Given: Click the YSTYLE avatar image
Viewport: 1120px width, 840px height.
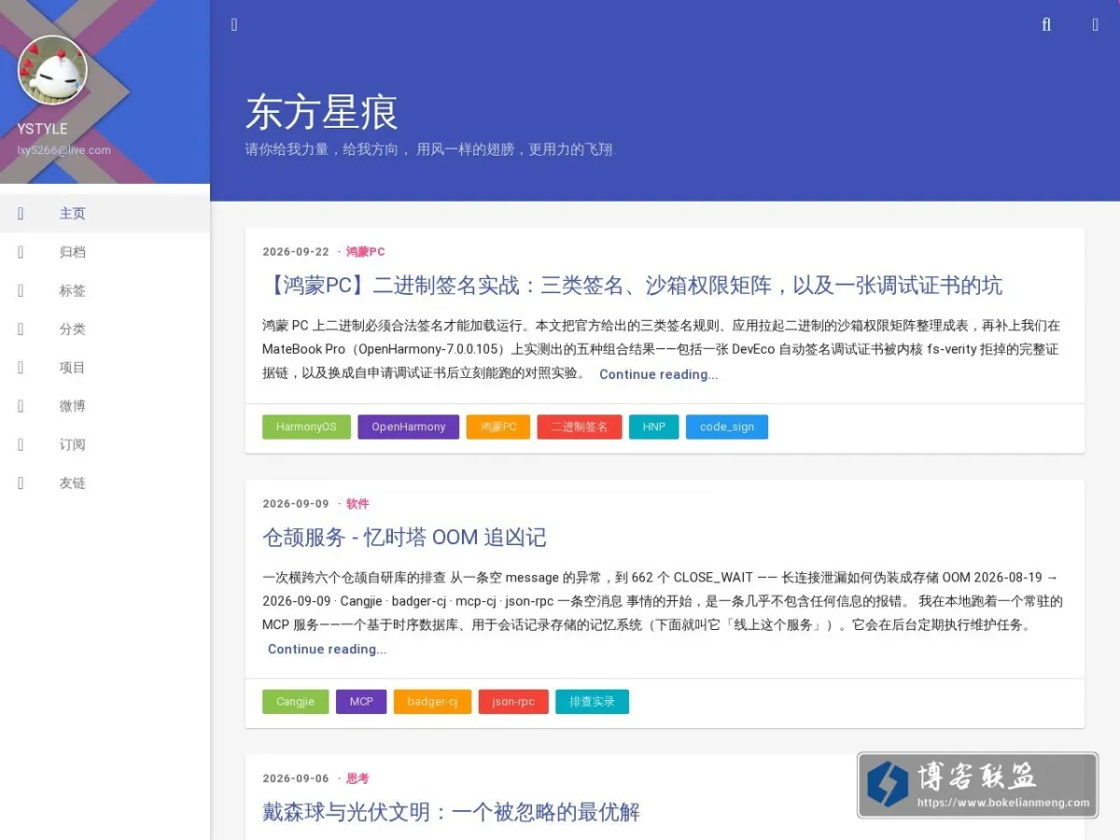Looking at the screenshot, I should (x=52, y=70).
